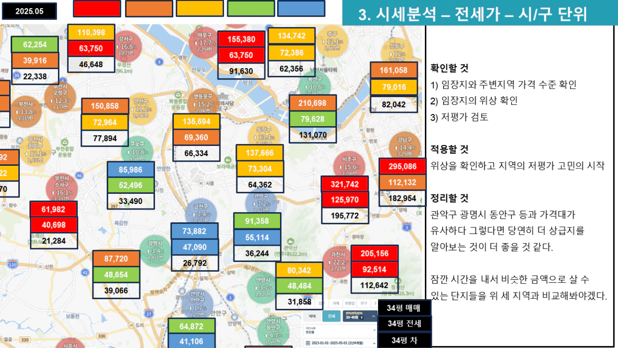Click the 205,156 price box near 과천시
The height and width of the screenshot is (348, 618).
point(375,253)
